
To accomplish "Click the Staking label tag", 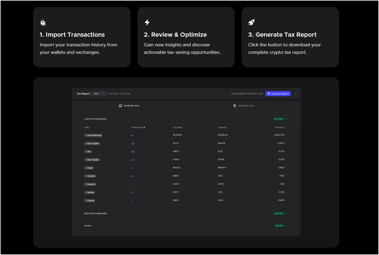I will pos(90,201).
